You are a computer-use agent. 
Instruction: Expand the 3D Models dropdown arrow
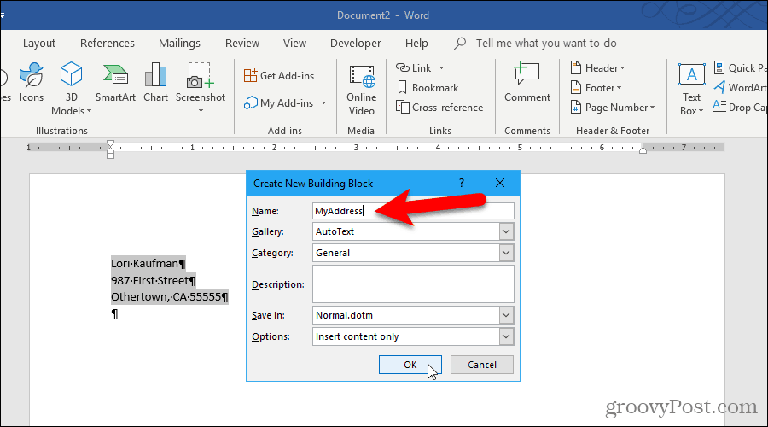[89, 111]
